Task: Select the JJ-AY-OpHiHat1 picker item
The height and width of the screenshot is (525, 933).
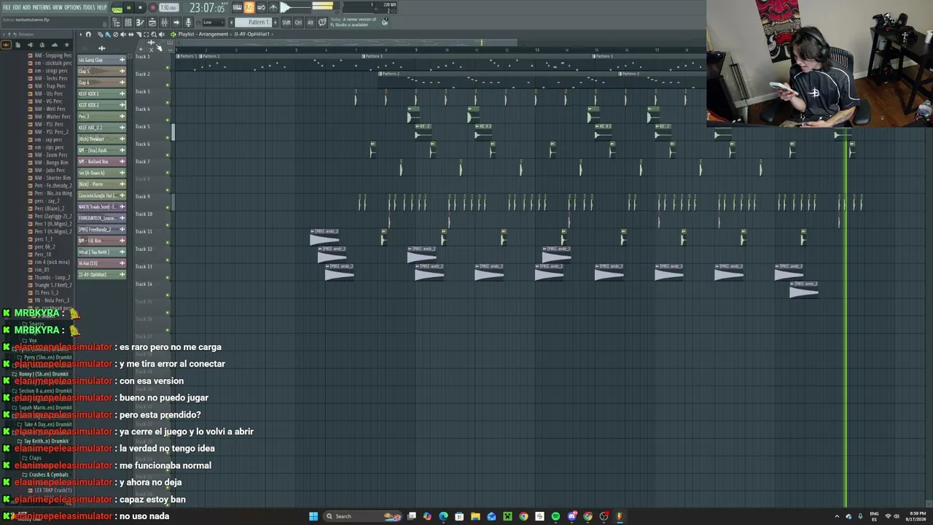Action: (101, 275)
